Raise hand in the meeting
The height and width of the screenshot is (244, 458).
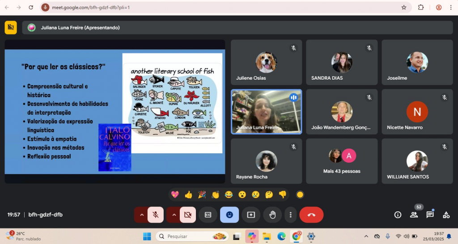tap(272, 214)
